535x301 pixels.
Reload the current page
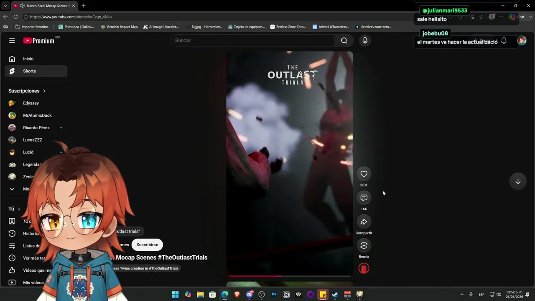(x=15, y=17)
